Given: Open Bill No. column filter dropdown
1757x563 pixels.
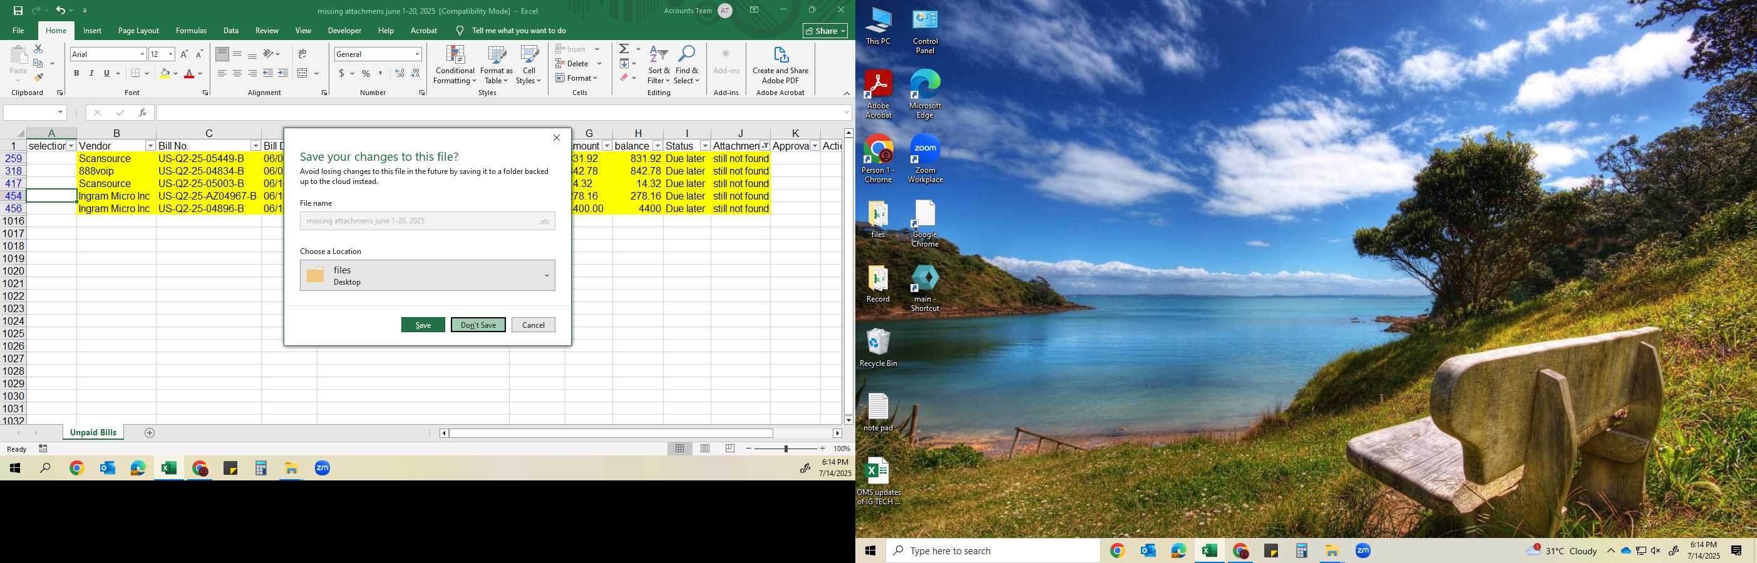Looking at the screenshot, I should (x=255, y=146).
